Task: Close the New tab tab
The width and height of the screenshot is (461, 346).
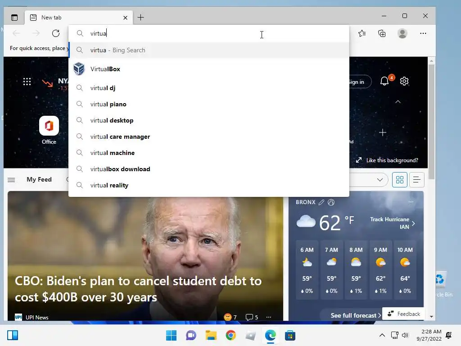Action: tap(125, 18)
